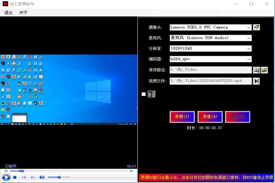
Task: Open the 麦克风 microphone dropdown
Action: coord(249,38)
